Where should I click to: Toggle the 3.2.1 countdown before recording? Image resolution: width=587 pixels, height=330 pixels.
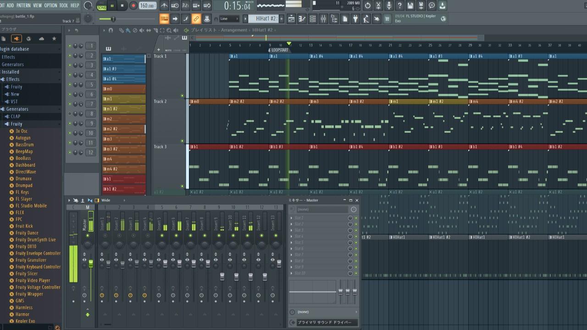coord(185,5)
